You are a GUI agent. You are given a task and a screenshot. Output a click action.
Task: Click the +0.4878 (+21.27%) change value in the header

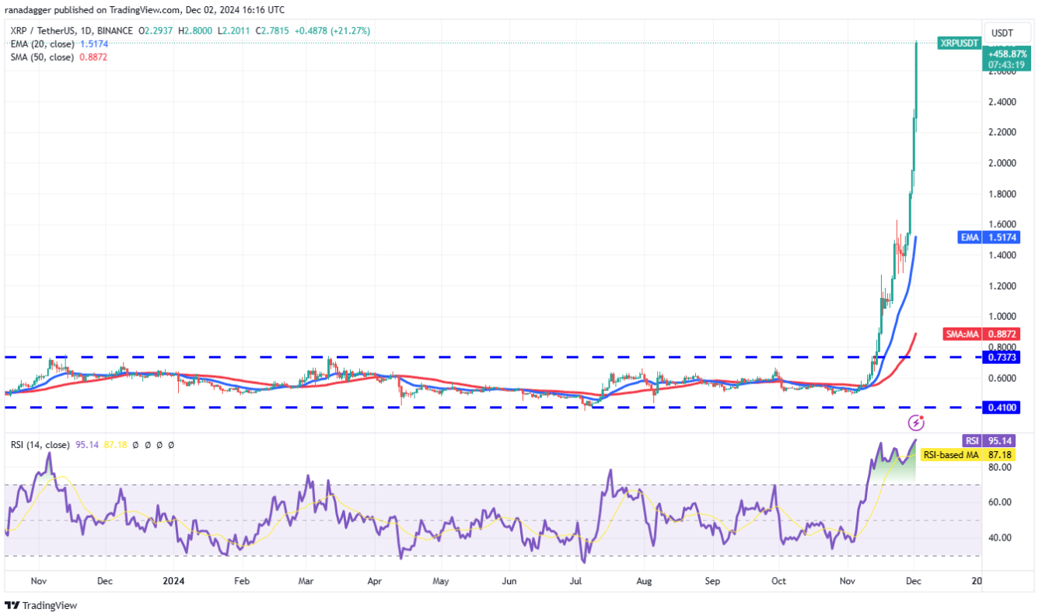click(x=334, y=31)
